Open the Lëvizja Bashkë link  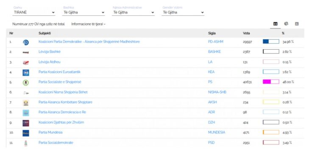[x=50, y=52]
